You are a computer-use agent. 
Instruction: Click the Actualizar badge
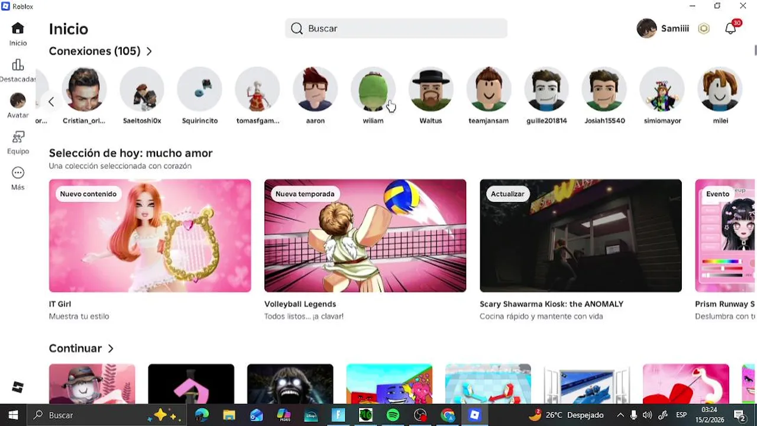[x=507, y=194]
